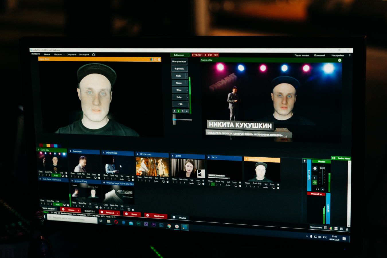Expand the Fullscreen dropdown arrow
The height and width of the screenshot is (258, 387).
coord(189,55)
